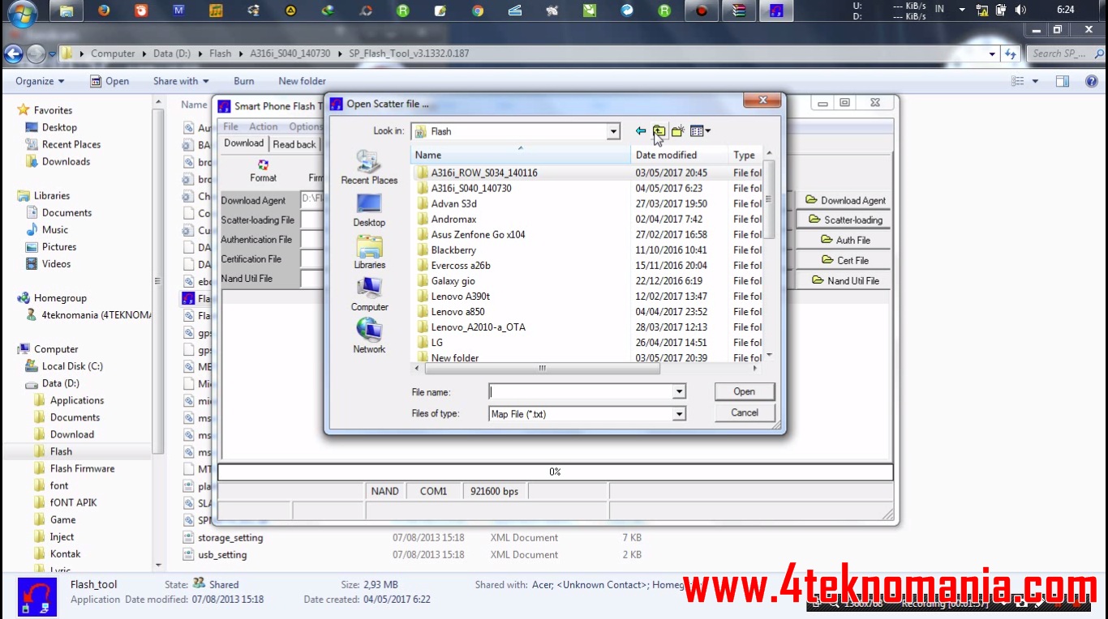Click the Nand Util File button

pos(844,280)
